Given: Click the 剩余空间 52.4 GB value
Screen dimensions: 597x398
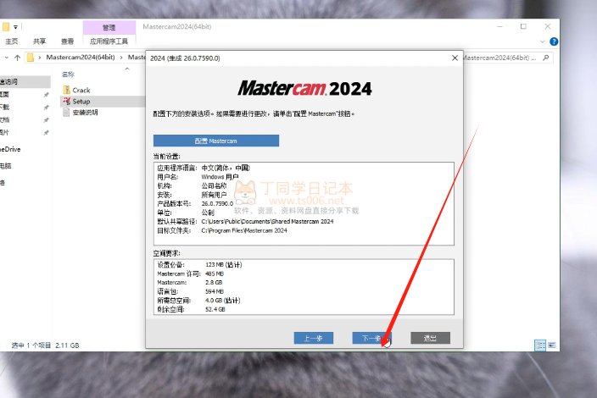Looking at the screenshot, I should coord(215,309).
